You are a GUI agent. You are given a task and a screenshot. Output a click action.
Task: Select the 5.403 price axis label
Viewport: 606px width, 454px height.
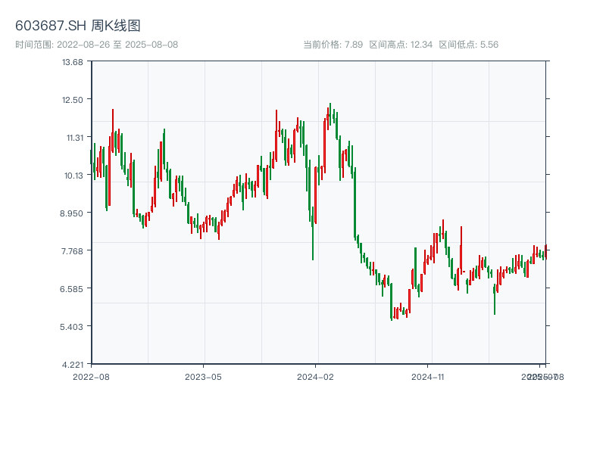pos(73,326)
